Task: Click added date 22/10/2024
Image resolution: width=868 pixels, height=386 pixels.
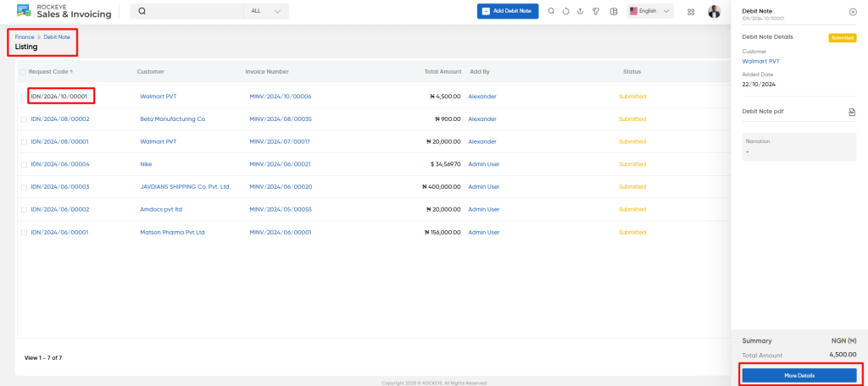Action: click(x=759, y=85)
